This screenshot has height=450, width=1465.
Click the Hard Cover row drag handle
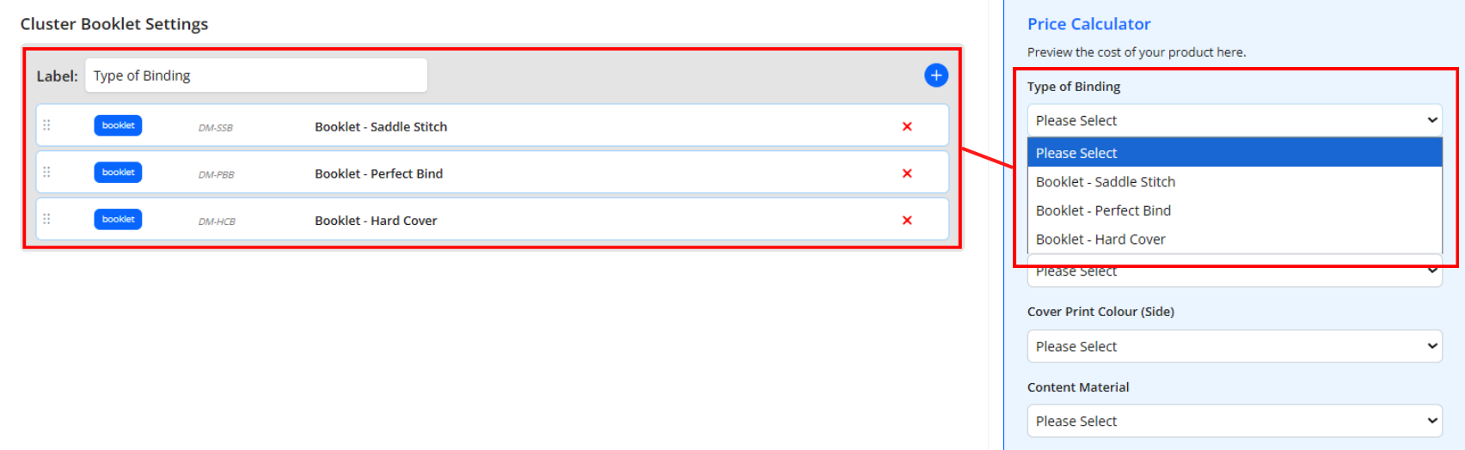pos(46,220)
